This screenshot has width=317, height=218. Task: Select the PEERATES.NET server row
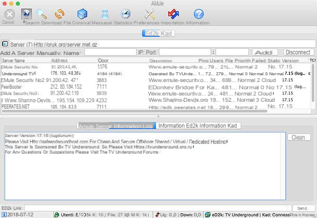pos(155,106)
